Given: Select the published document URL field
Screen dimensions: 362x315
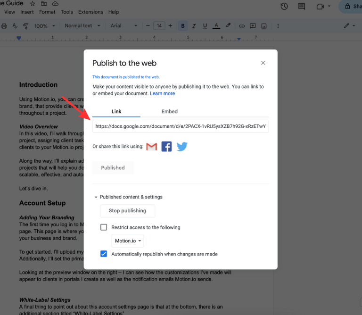Looking at the screenshot, I should [x=181, y=126].
